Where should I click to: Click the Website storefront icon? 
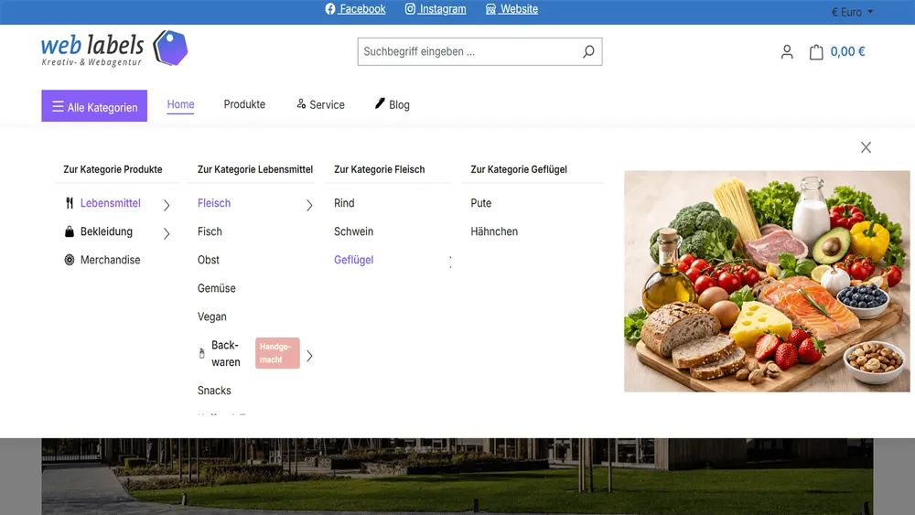click(490, 9)
